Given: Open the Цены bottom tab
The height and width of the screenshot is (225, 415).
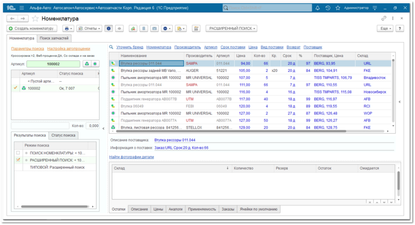Looking at the screenshot, I should click(158, 209).
